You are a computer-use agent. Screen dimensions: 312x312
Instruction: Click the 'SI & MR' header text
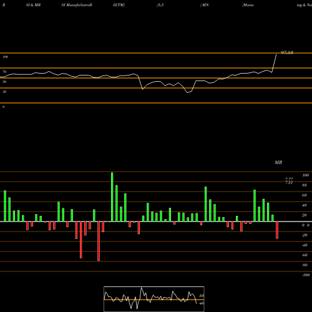pyautogui.click(x=33, y=5)
